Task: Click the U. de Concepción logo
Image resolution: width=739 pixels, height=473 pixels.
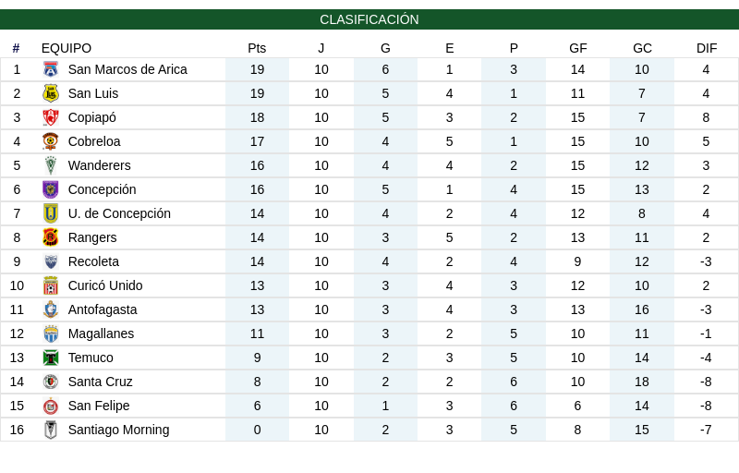Action: 51,214
